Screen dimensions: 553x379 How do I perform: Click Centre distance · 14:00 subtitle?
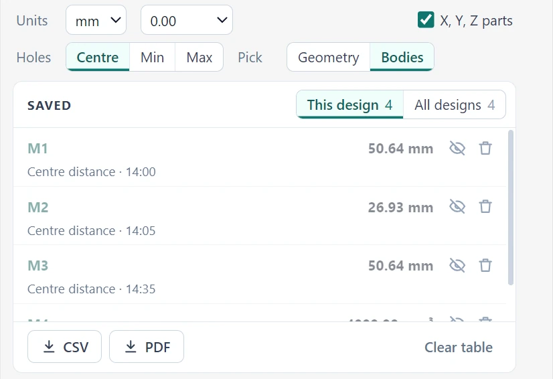coord(92,172)
